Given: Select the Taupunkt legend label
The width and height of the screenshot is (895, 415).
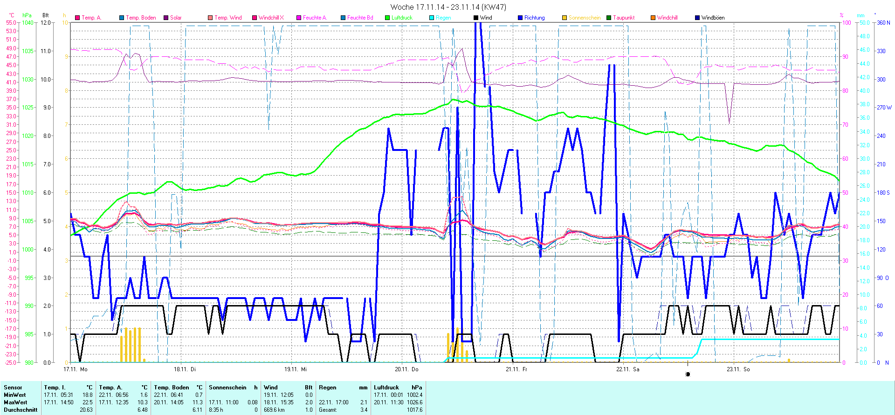Looking at the screenshot, I should (624, 18).
